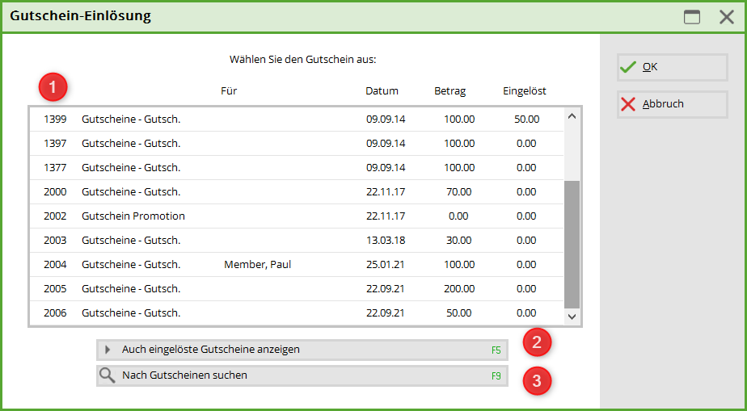Click the magnifying glass search icon
Screen dimensions: 747x411
(107, 375)
